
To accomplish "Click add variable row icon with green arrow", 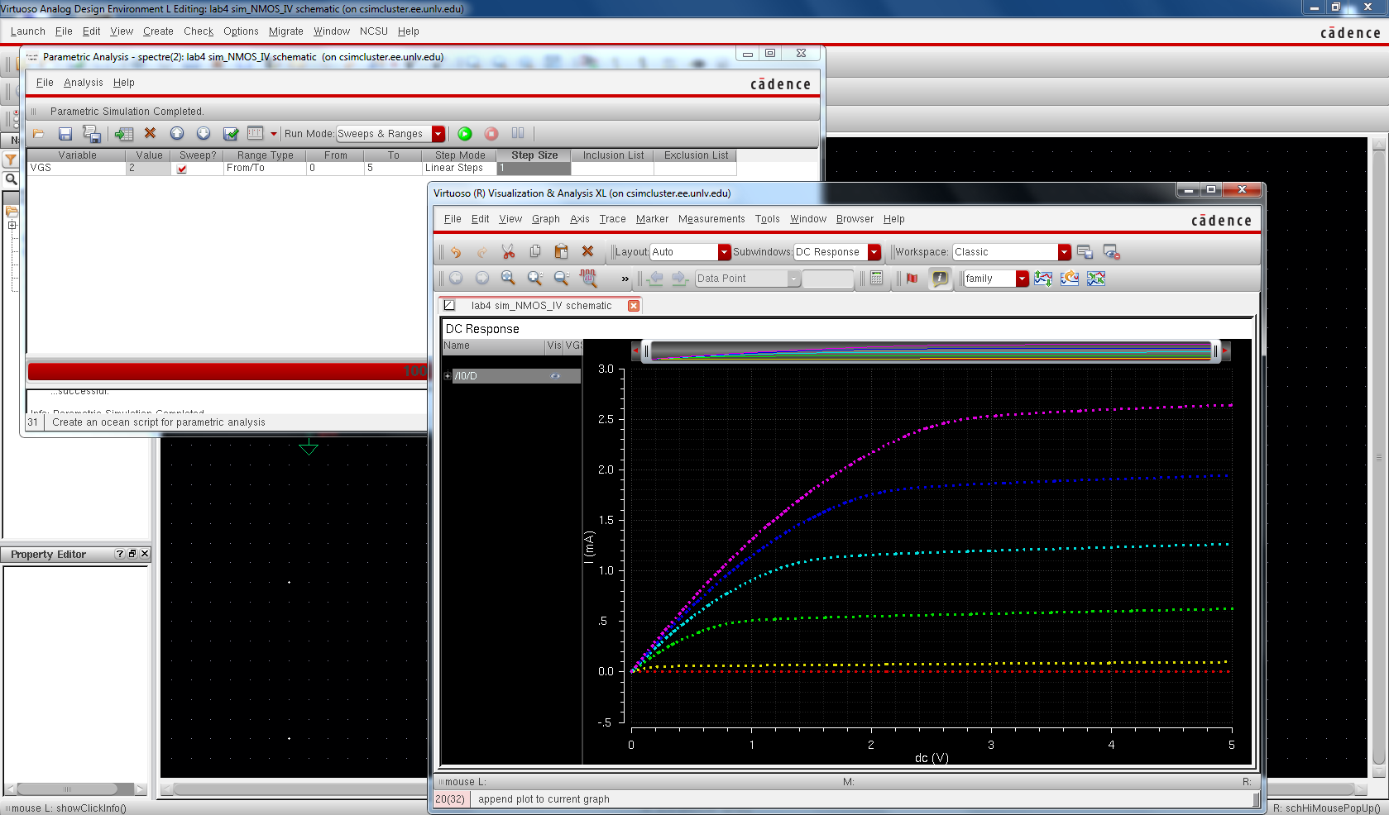I will [123, 133].
